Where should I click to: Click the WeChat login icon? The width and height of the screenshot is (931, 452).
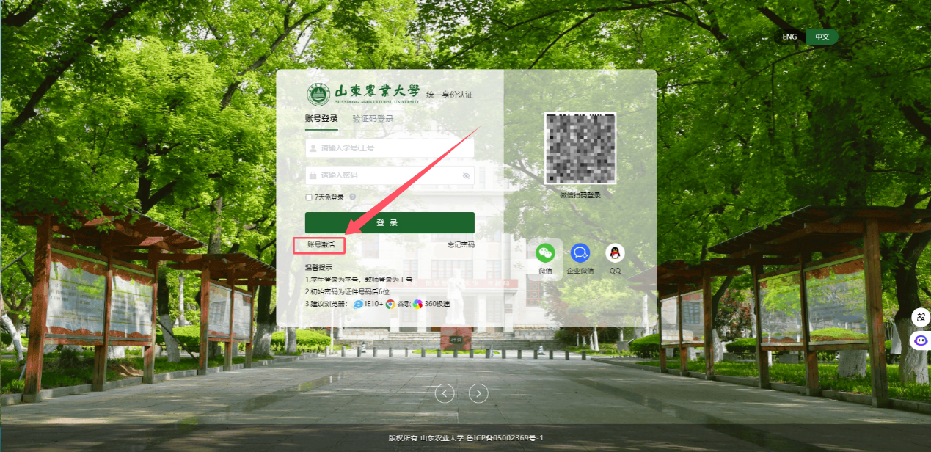544,253
